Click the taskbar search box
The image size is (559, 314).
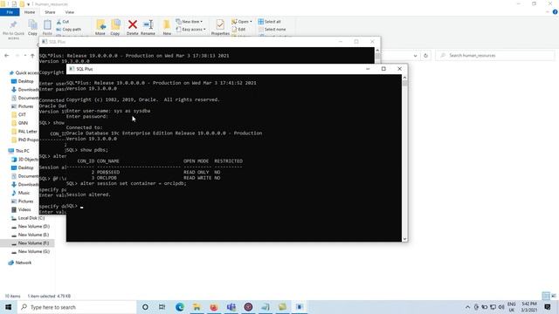click(77, 307)
